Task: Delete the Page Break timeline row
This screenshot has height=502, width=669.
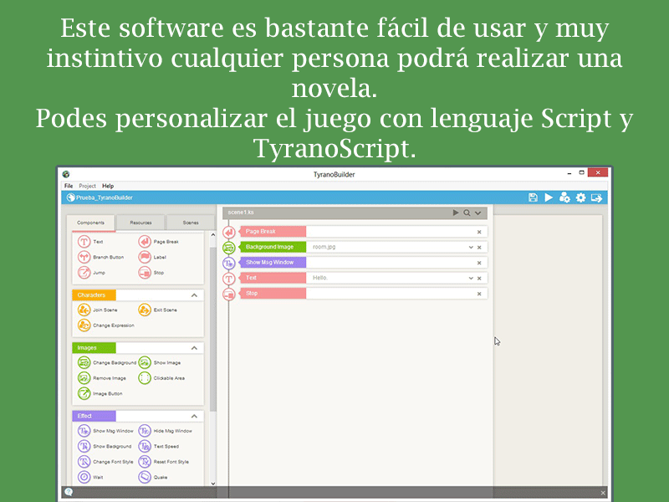Action: pyautogui.click(x=479, y=232)
